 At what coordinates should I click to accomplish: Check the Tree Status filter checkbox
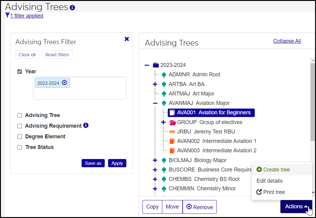20,147
